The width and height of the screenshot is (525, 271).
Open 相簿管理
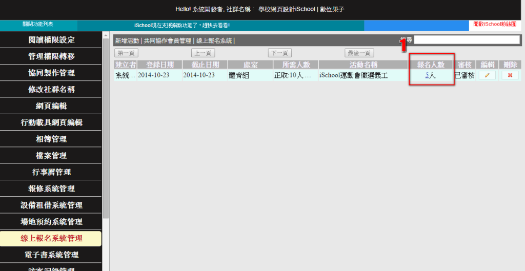pyautogui.click(x=51, y=139)
